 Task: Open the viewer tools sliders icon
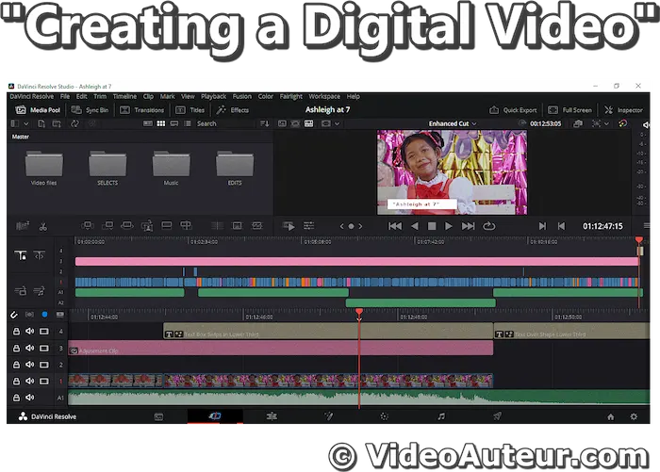coord(308,226)
